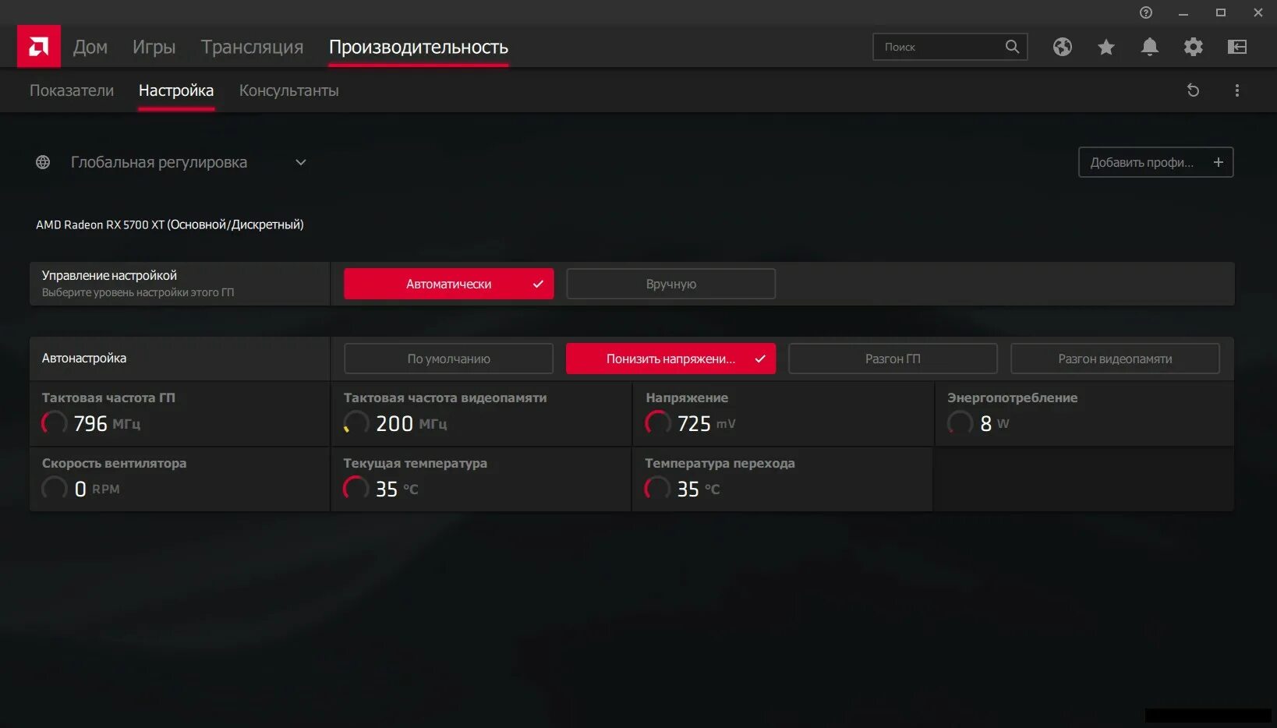
Task: Click the plus icon on Добавить профиль
Action: (1218, 162)
